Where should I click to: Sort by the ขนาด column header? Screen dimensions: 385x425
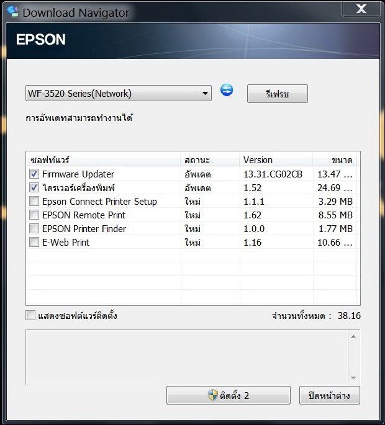pyautogui.click(x=335, y=159)
